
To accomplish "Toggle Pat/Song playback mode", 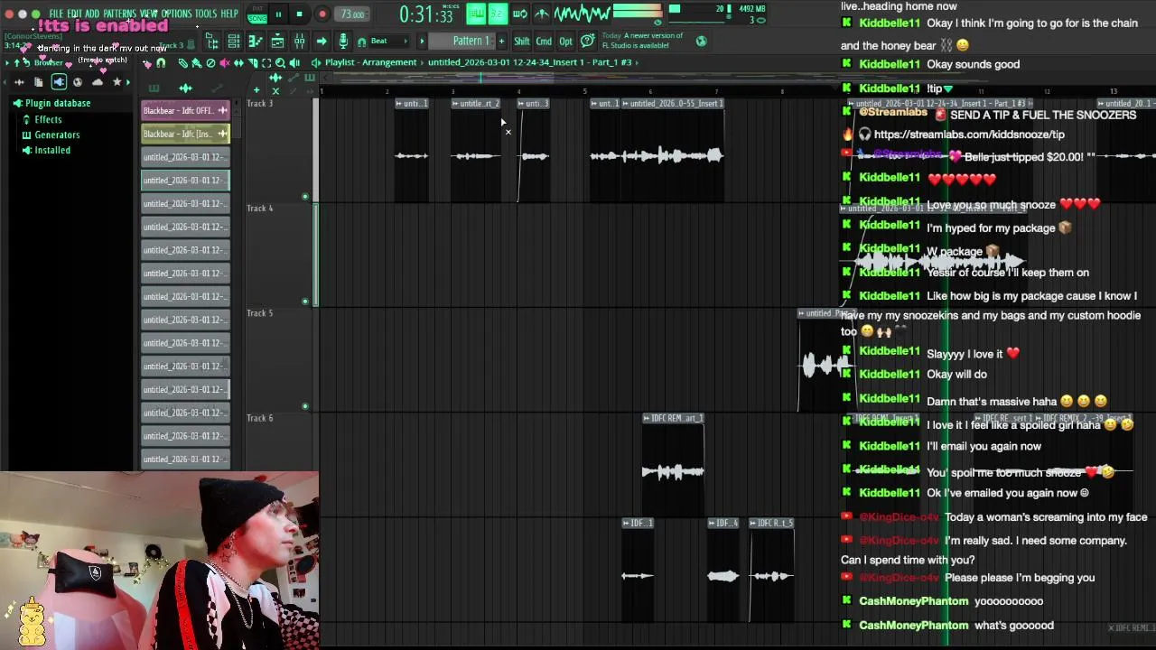I will 256,14.
